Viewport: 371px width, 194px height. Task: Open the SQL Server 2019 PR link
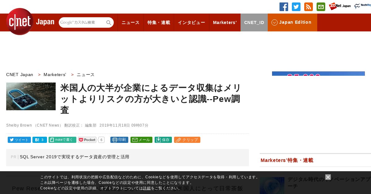pyautogui.click(x=75, y=157)
